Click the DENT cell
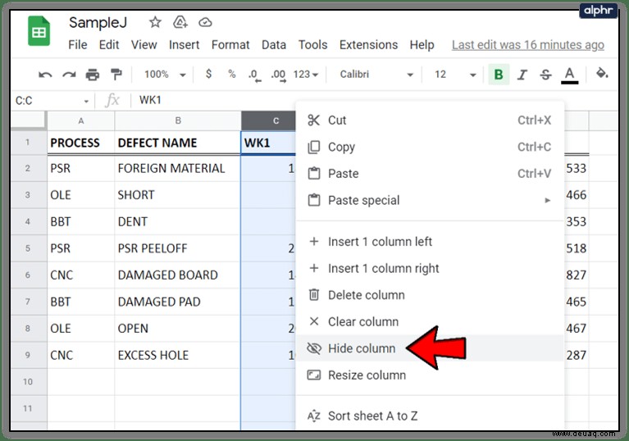 coord(178,221)
